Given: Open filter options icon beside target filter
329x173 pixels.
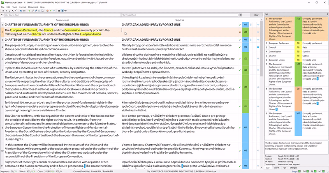Looking at the screenshot, I should pos(241,15).
